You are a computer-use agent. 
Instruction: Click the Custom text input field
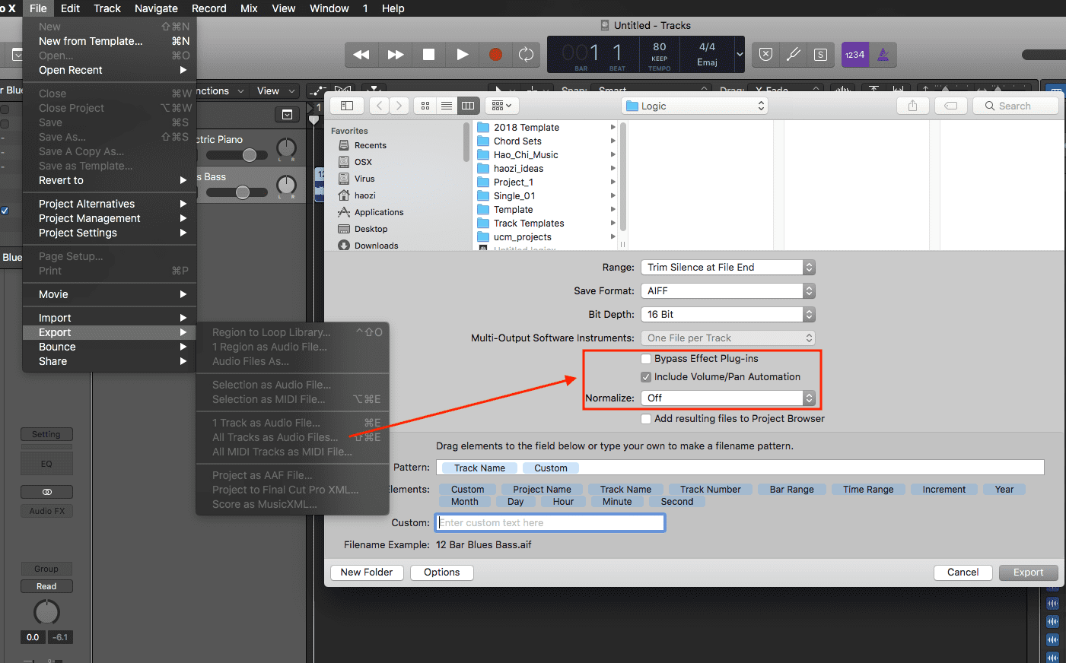click(x=550, y=523)
